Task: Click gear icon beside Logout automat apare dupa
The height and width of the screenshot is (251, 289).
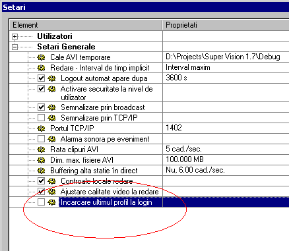Action: coord(51,78)
